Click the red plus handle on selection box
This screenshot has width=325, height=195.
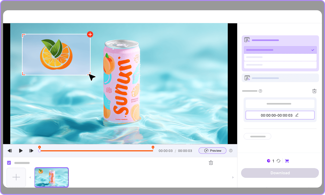90,34
